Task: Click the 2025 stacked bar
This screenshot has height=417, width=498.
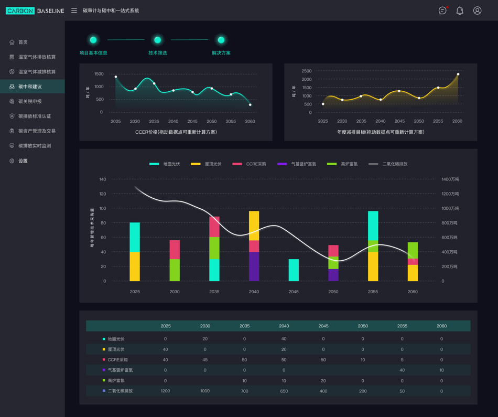Action: coord(135,252)
